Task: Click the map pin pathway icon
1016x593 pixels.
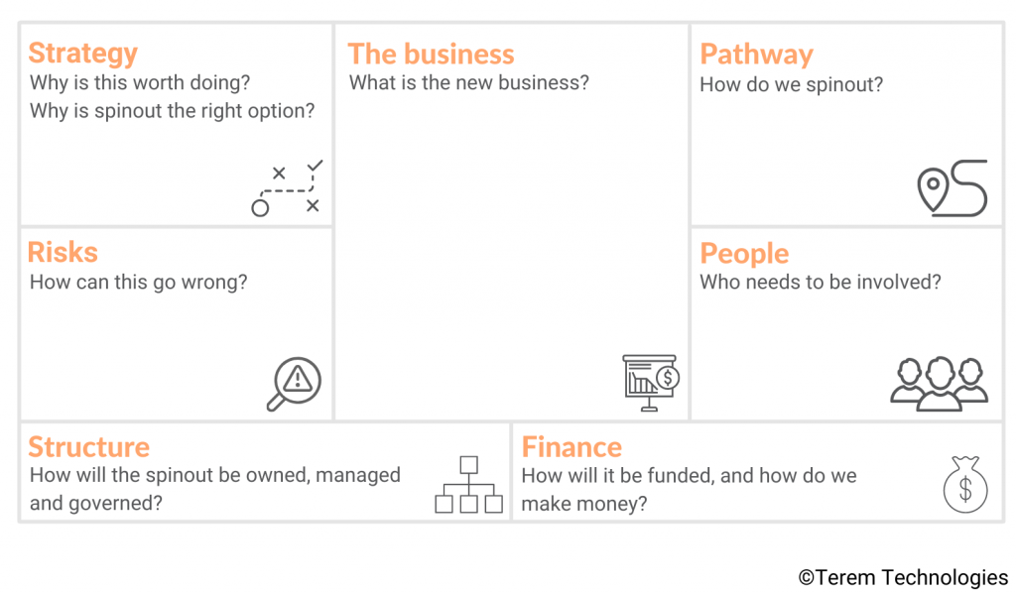Action: tap(952, 187)
